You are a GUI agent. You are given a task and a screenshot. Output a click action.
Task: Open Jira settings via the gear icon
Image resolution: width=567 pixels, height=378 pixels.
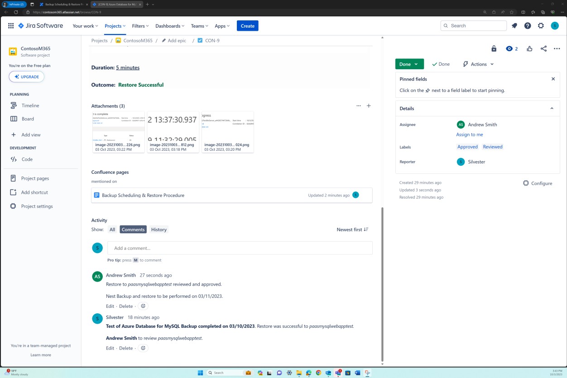(x=541, y=26)
